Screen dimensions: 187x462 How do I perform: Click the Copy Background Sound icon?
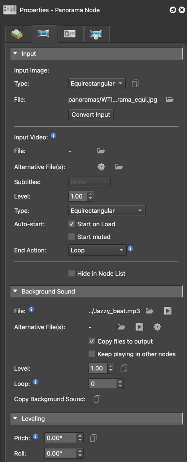coord(97,399)
